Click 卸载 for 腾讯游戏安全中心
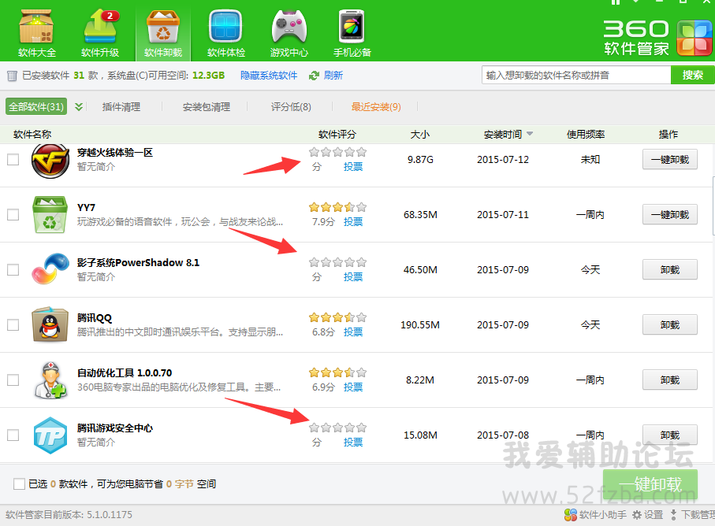Screen dimensions: 715x526 coord(670,435)
